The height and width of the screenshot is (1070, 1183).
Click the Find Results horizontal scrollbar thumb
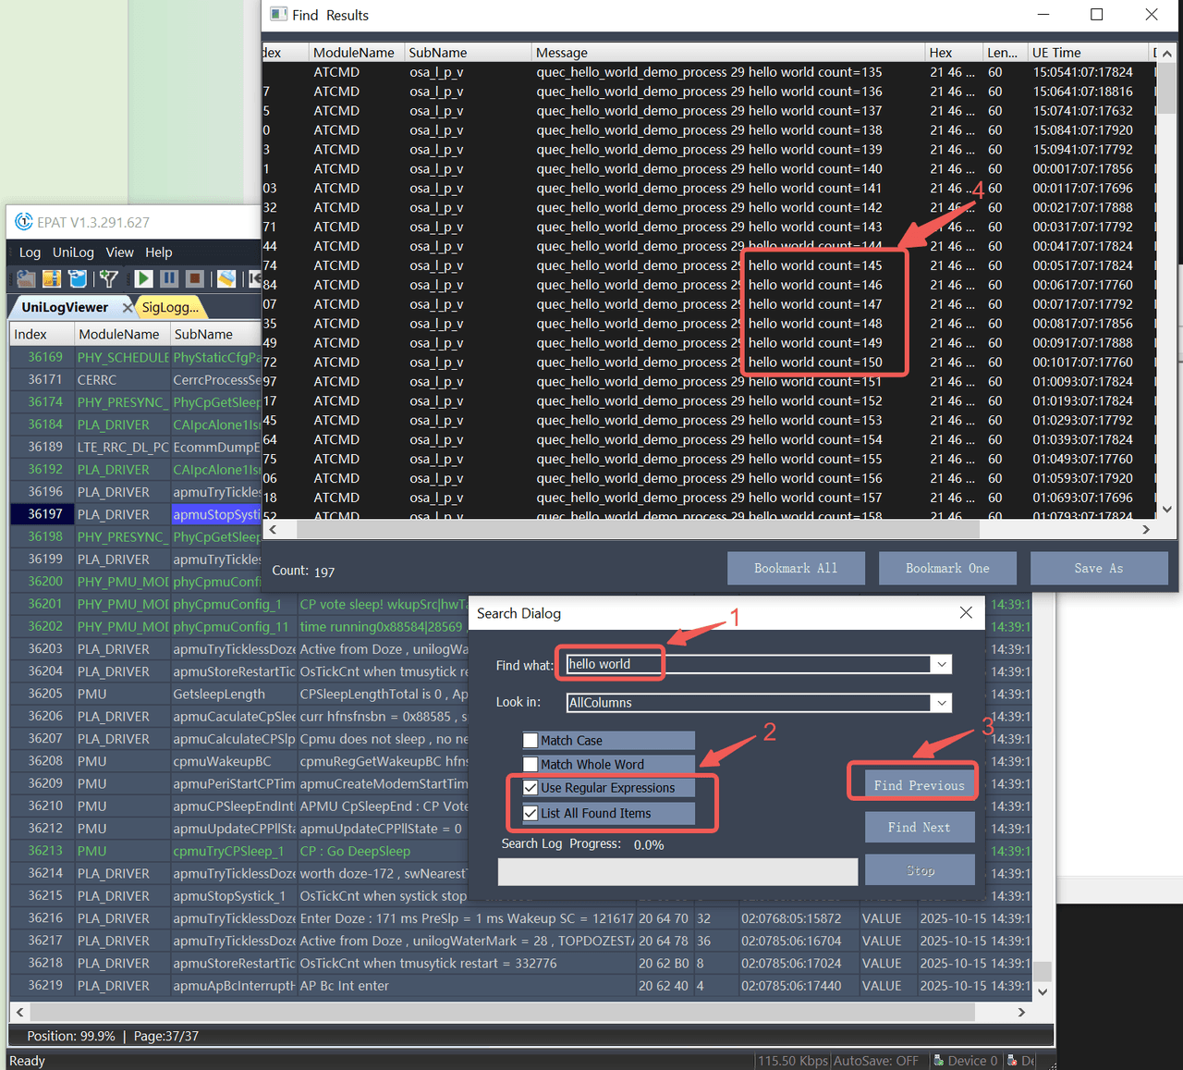point(638,530)
